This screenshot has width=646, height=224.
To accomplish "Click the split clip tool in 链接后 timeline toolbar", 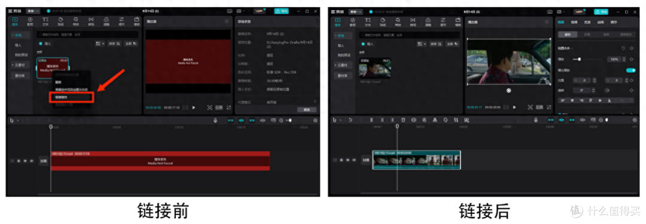I will (371, 120).
